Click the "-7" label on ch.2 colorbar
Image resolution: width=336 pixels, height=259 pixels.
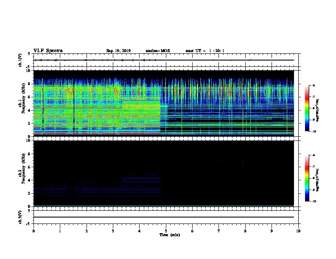[x=313, y=167]
